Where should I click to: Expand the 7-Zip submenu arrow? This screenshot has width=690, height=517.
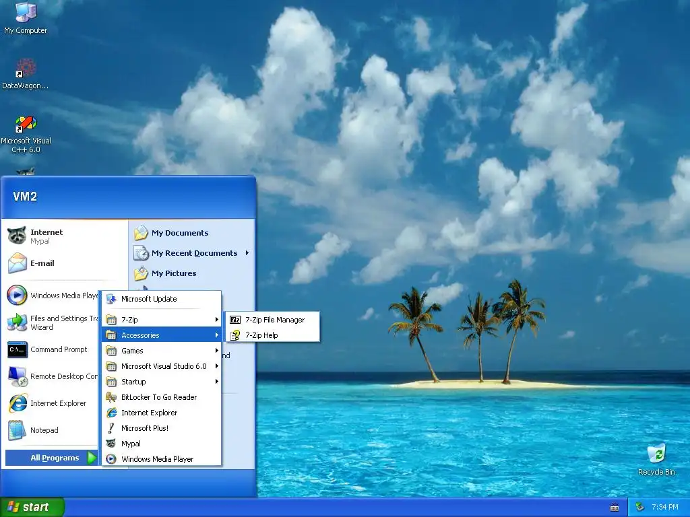tap(216, 320)
